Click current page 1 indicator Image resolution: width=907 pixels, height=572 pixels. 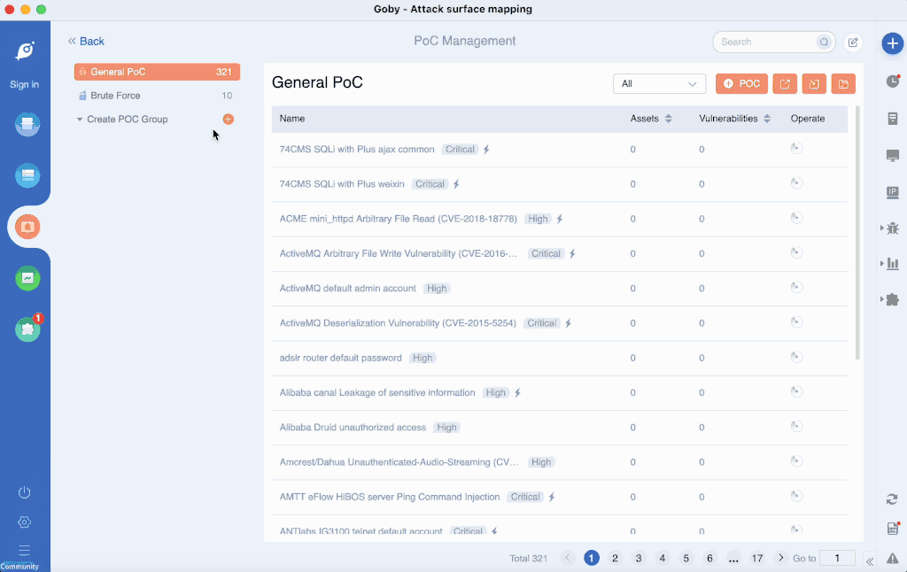[x=591, y=558]
